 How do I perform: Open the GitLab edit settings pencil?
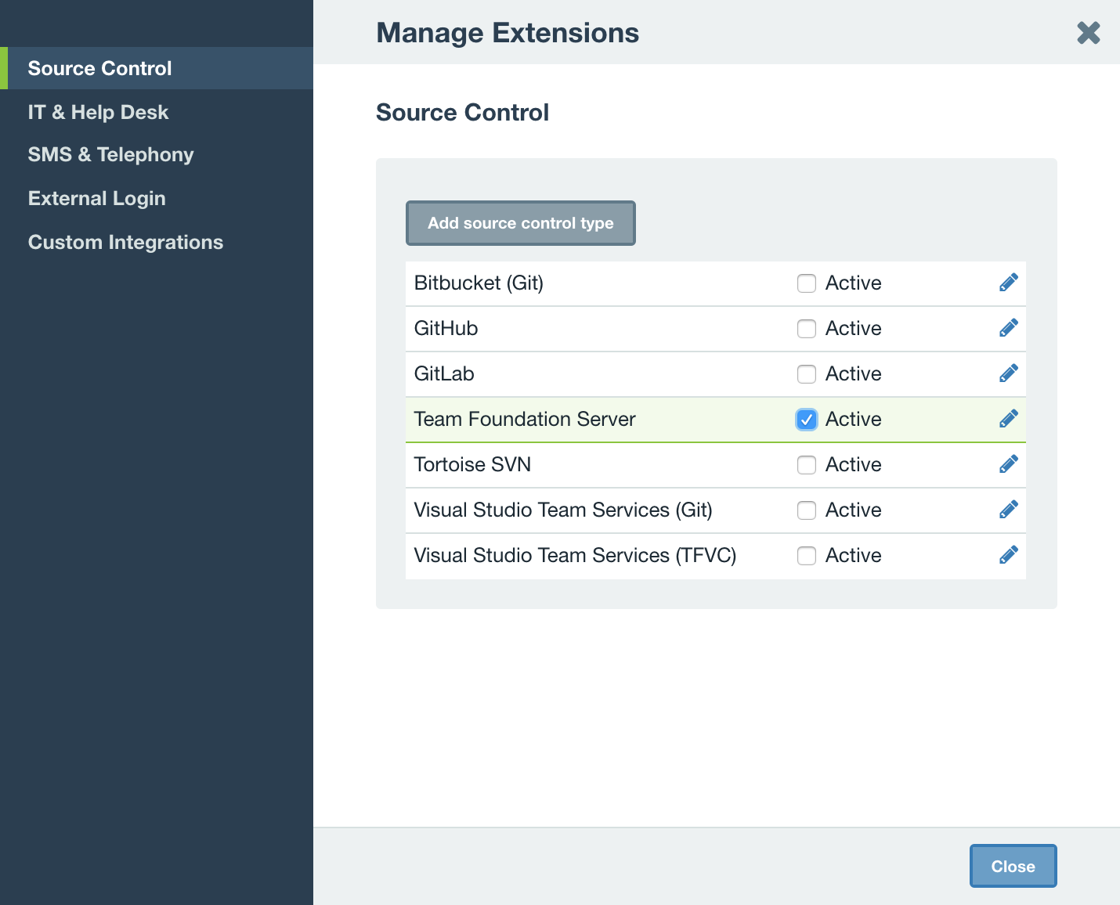[x=1009, y=373]
